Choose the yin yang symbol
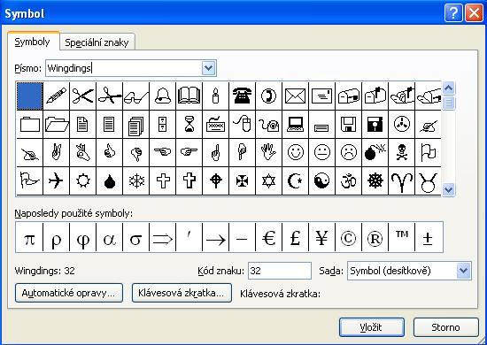 (x=322, y=180)
